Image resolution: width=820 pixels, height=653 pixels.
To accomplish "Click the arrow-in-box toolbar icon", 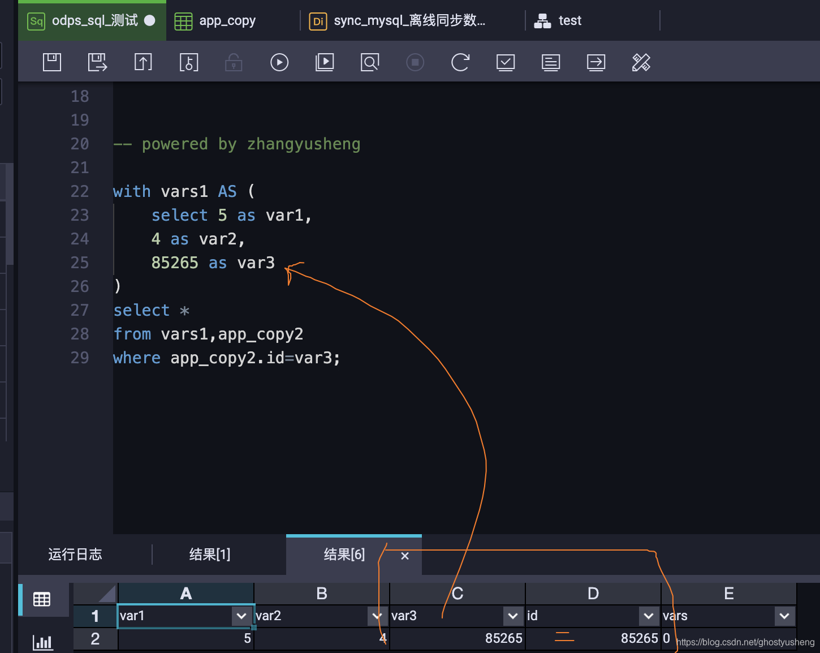I will (x=596, y=62).
